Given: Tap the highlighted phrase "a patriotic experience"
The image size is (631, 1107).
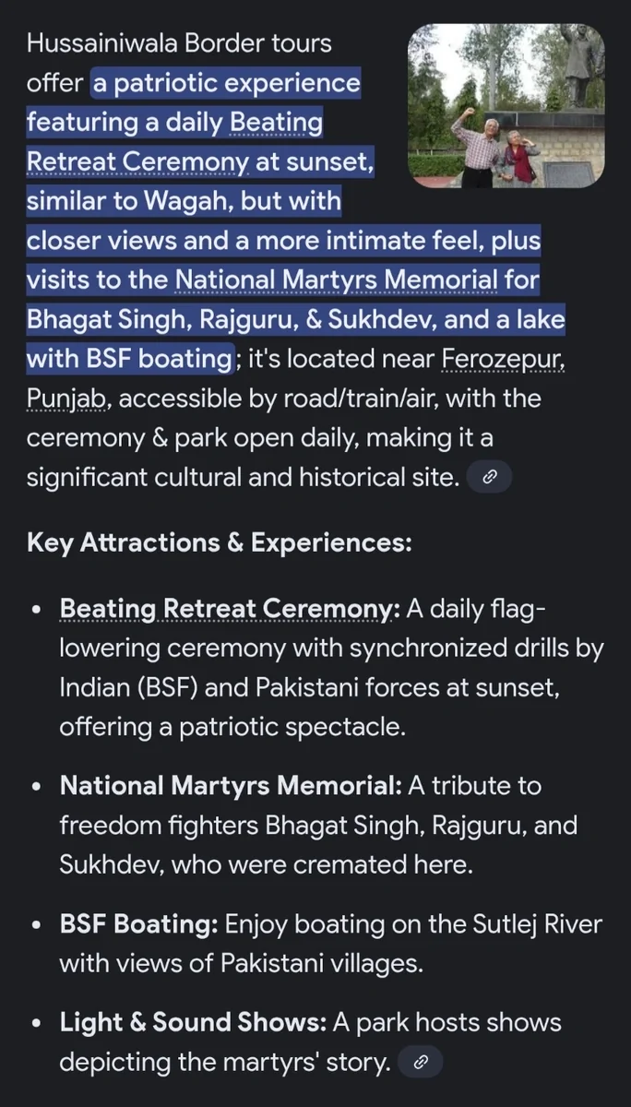Looking at the screenshot, I should (x=225, y=83).
